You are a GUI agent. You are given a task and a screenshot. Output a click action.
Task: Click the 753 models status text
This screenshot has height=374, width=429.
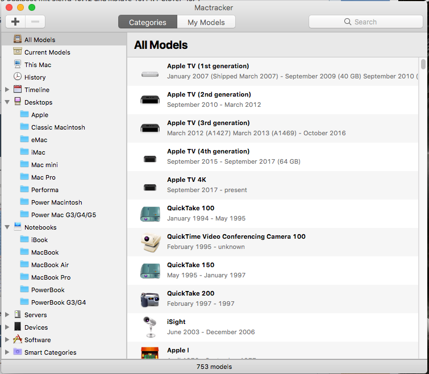coord(214,367)
